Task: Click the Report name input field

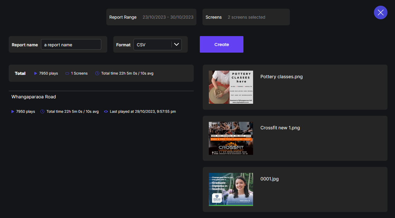Action: click(71, 45)
